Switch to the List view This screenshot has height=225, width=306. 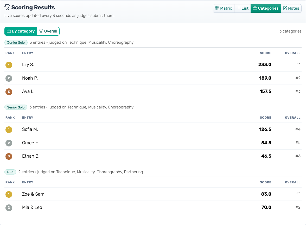pos(243,8)
